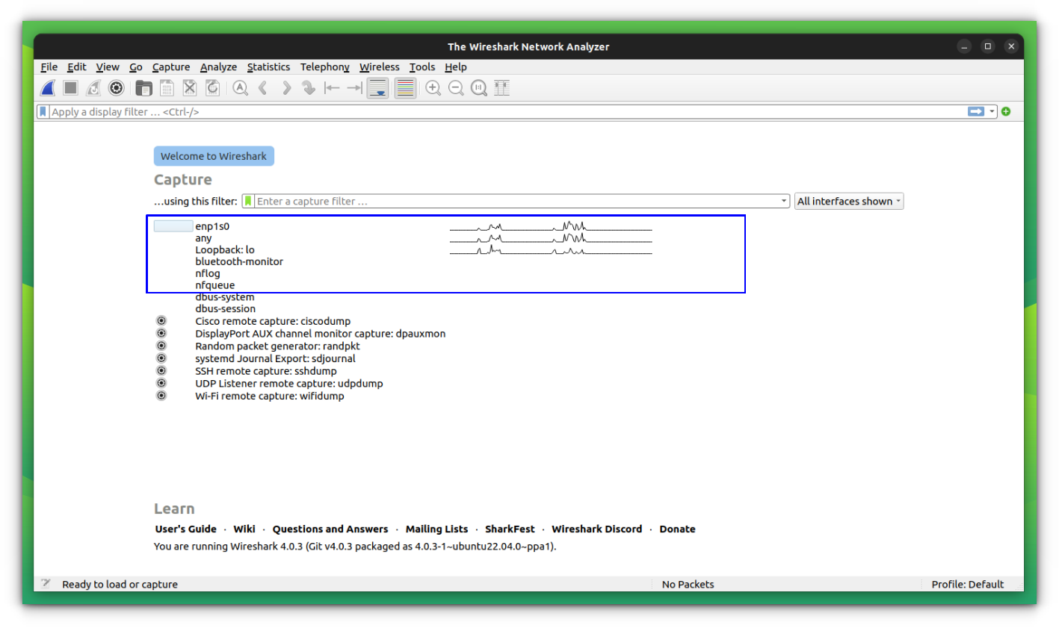Open the Statistics menu
Screen dimensions: 1059x628
[268, 66]
